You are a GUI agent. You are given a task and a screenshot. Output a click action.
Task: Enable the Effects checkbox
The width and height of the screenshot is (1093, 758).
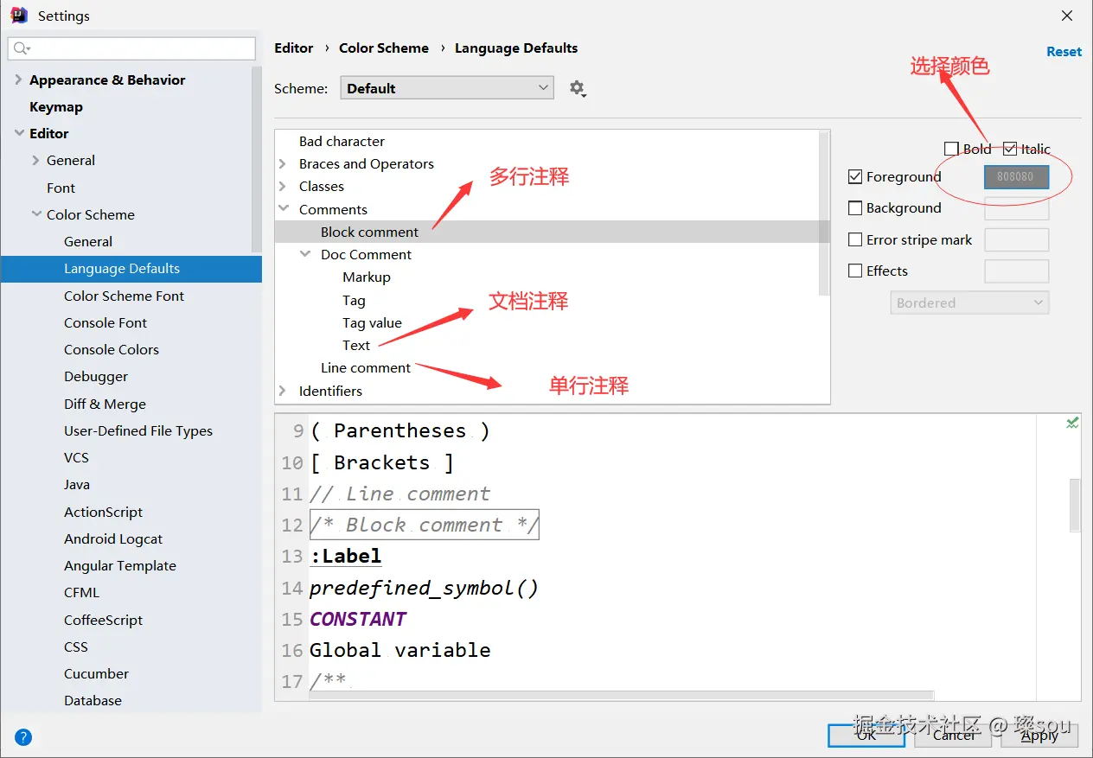(x=855, y=271)
